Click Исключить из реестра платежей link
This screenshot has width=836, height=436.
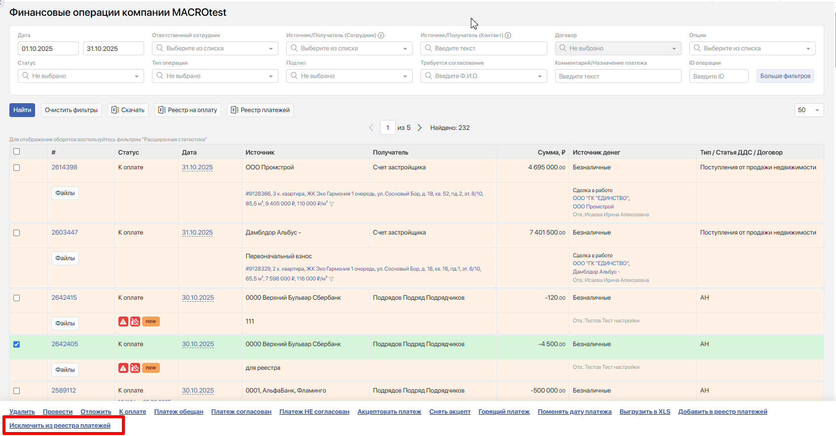click(x=60, y=426)
